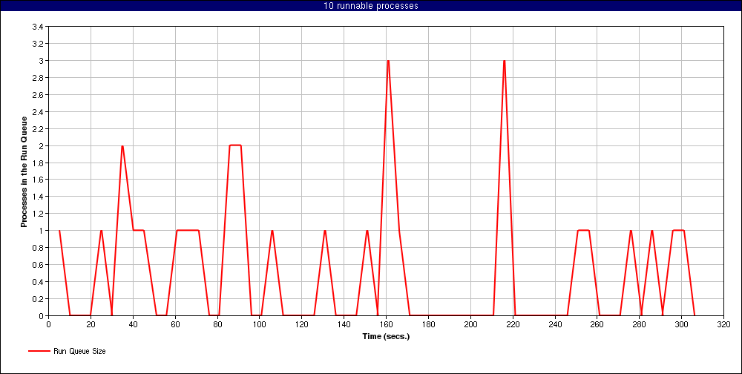Click the 0.4 tick label on the y-axis
The width and height of the screenshot is (742, 374).
(38, 282)
